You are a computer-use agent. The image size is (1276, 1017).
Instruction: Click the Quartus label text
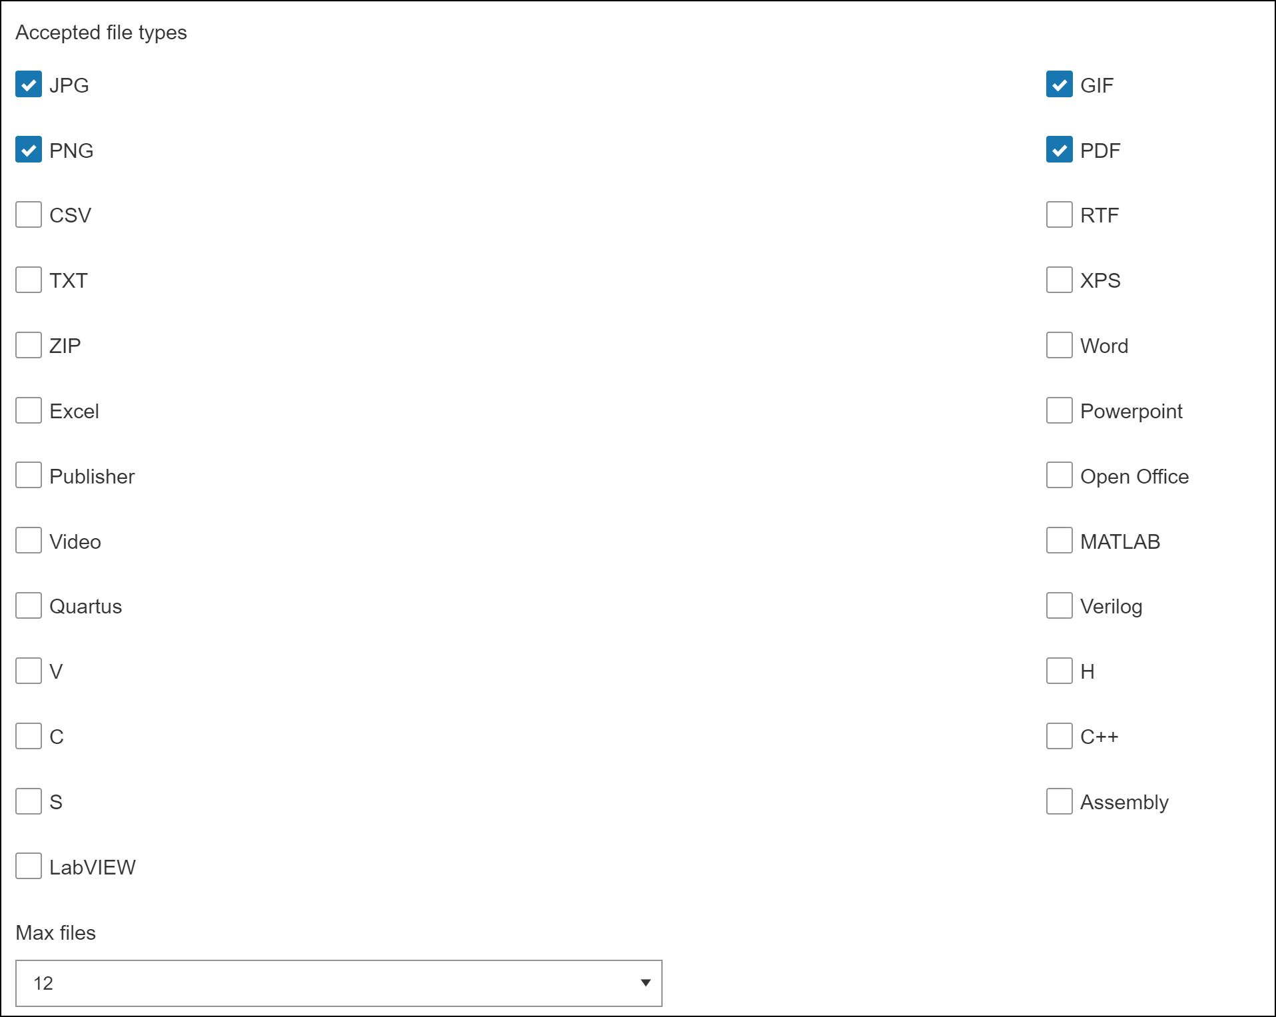(85, 607)
